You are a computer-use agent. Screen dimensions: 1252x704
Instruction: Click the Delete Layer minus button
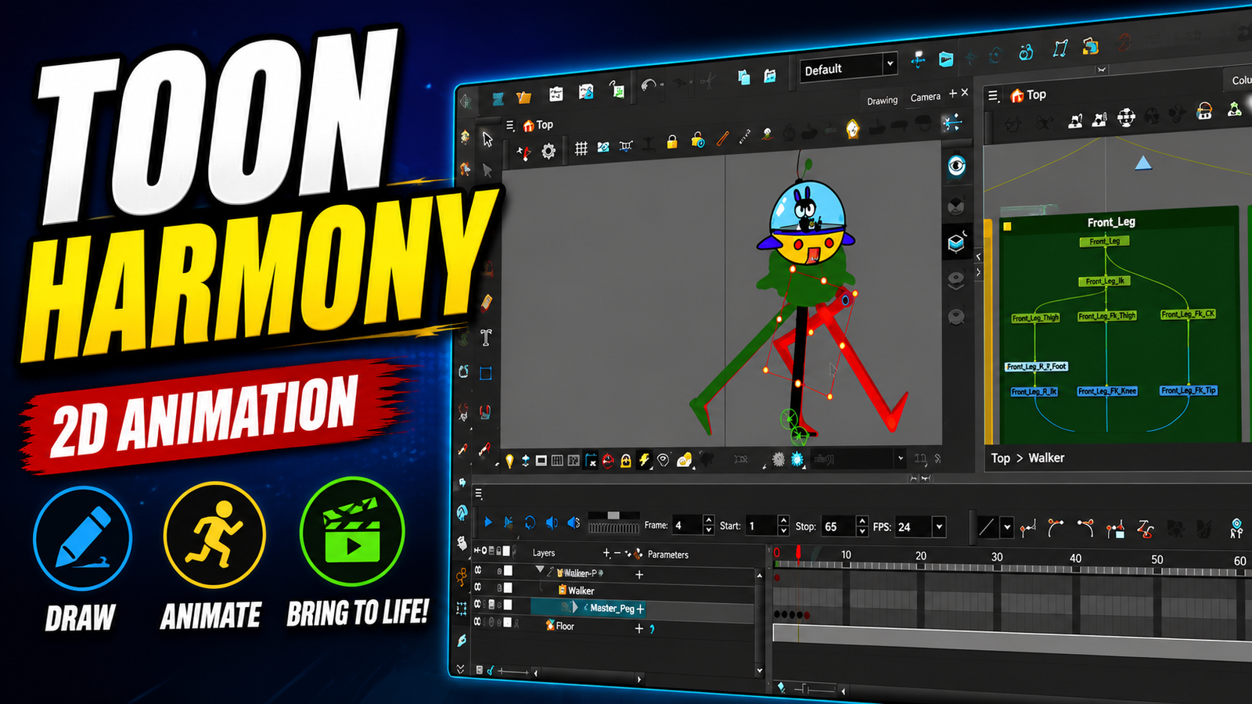(x=617, y=553)
